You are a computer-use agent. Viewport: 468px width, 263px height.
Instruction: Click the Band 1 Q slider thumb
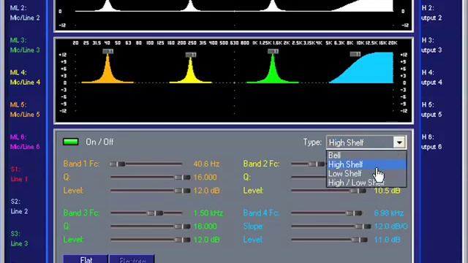[182, 177]
